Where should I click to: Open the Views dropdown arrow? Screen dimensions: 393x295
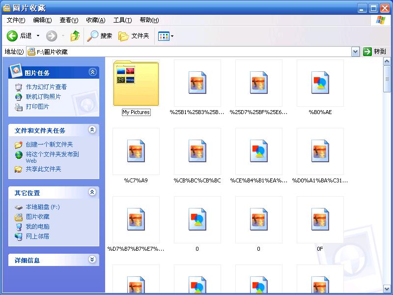(172, 36)
